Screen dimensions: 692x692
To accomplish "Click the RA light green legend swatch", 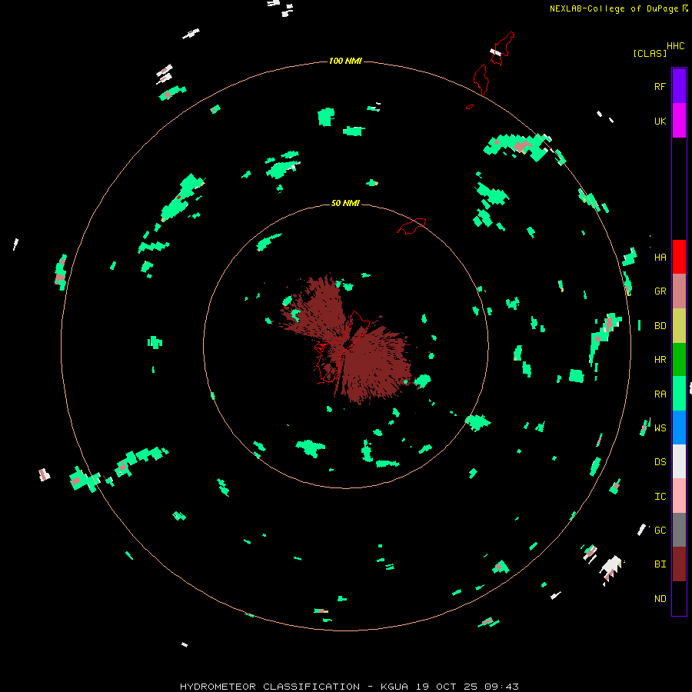I will pyautogui.click(x=679, y=394).
